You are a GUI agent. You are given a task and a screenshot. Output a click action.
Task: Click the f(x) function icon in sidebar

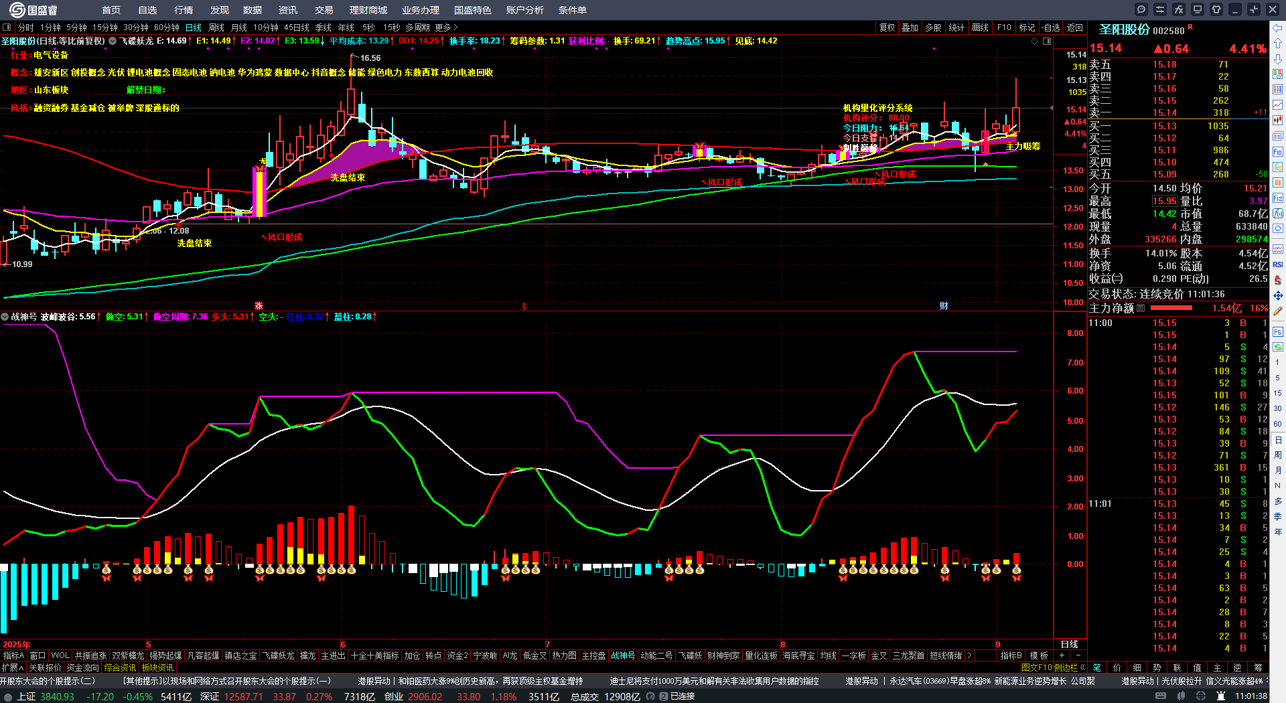click(x=1278, y=214)
